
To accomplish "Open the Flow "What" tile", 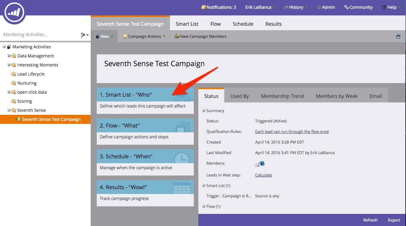I will (x=145, y=131).
